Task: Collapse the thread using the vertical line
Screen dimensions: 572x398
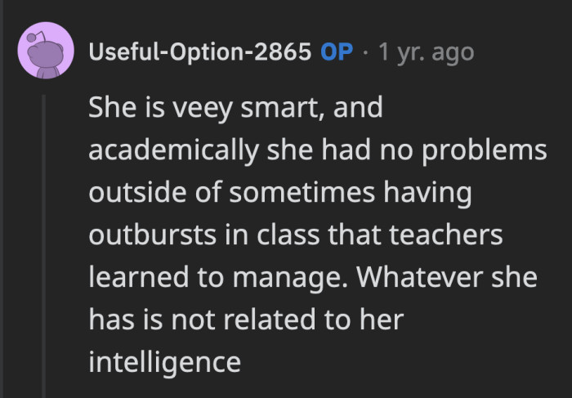Action: [46, 245]
